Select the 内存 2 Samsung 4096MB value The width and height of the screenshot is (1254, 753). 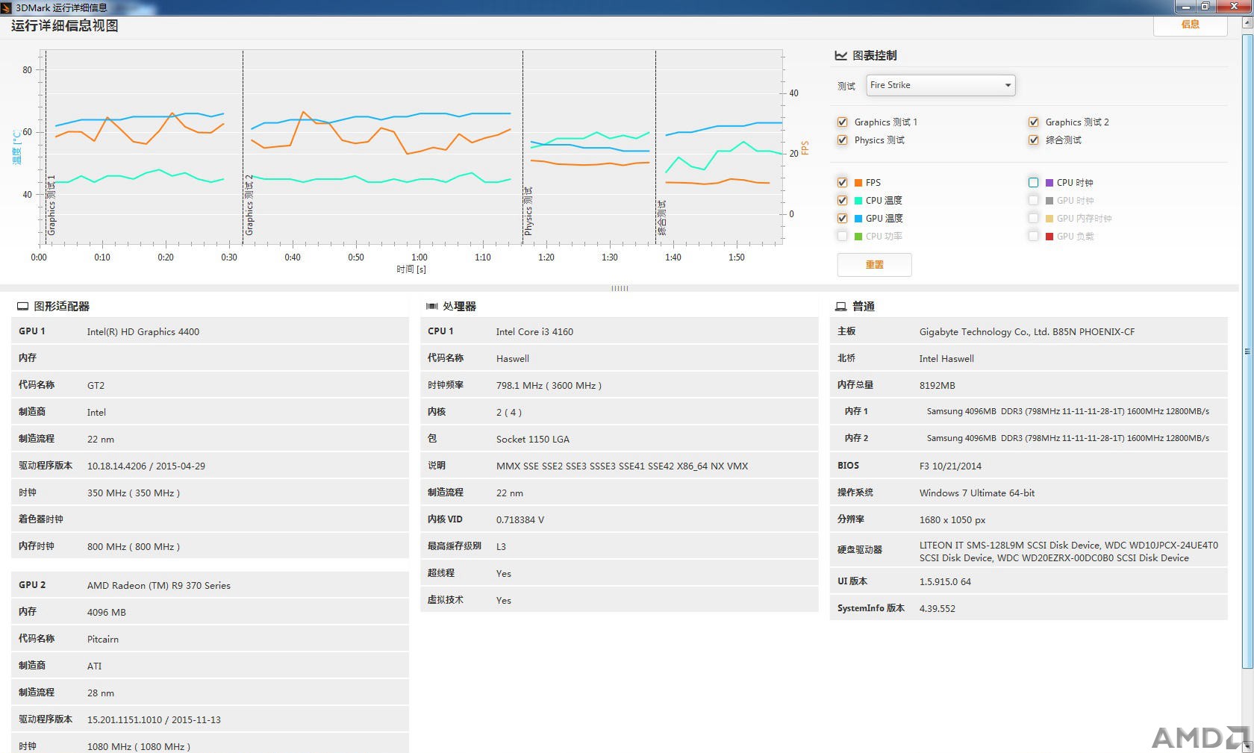(x=1067, y=438)
